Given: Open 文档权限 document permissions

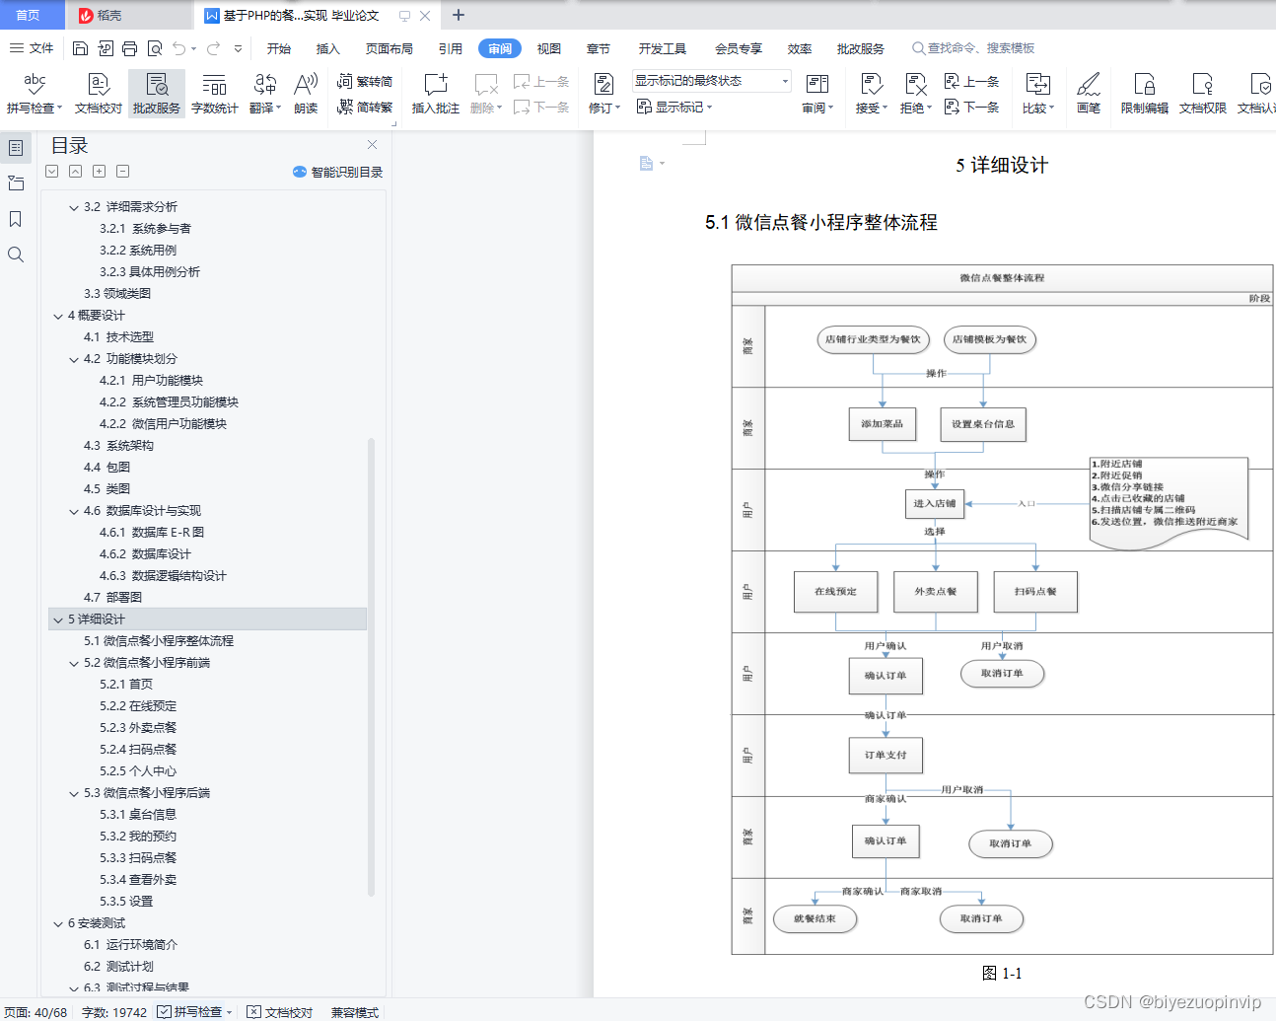Looking at the screenshot, I should (x=1203, y=94).
